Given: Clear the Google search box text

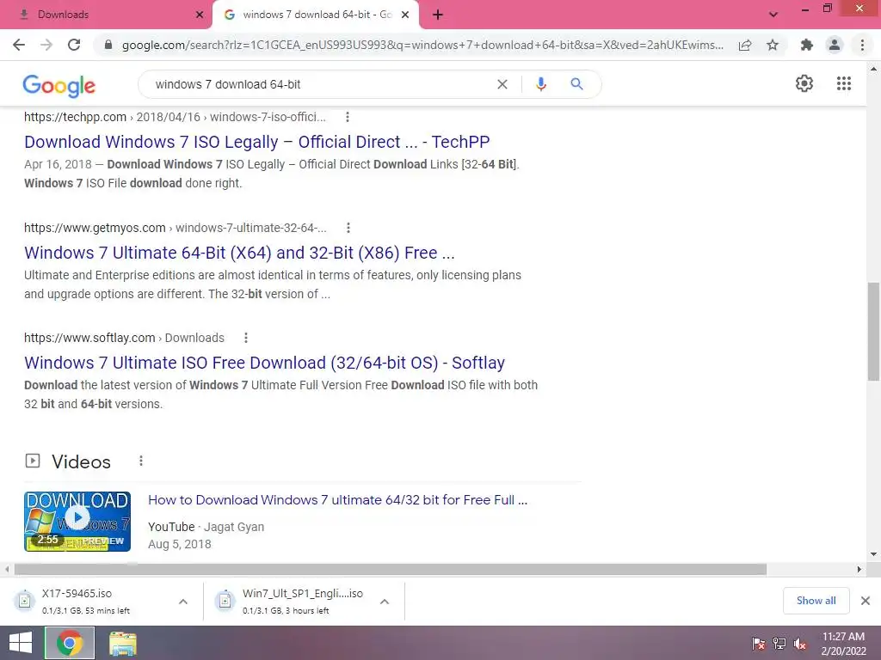Looking at the screenshot, I should point(502,84).
